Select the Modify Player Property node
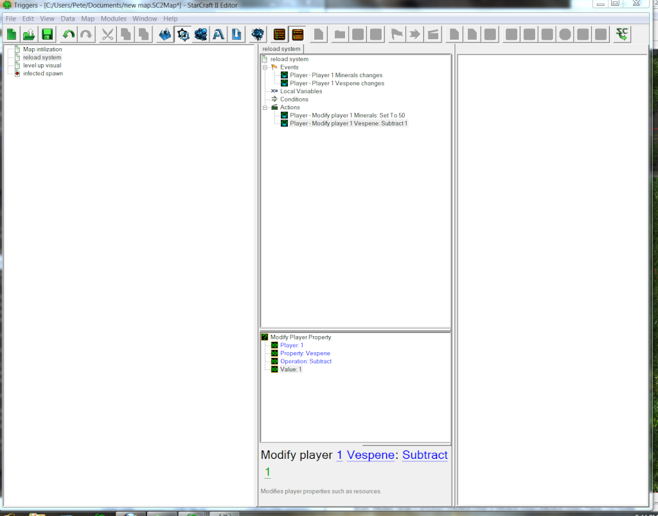 point(301,337)
